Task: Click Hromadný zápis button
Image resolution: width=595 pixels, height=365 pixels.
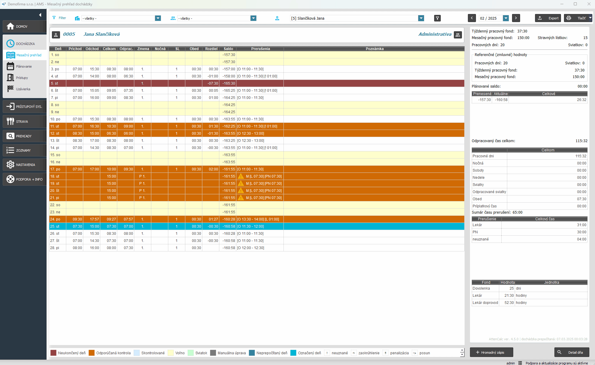Action: point(491,352)
